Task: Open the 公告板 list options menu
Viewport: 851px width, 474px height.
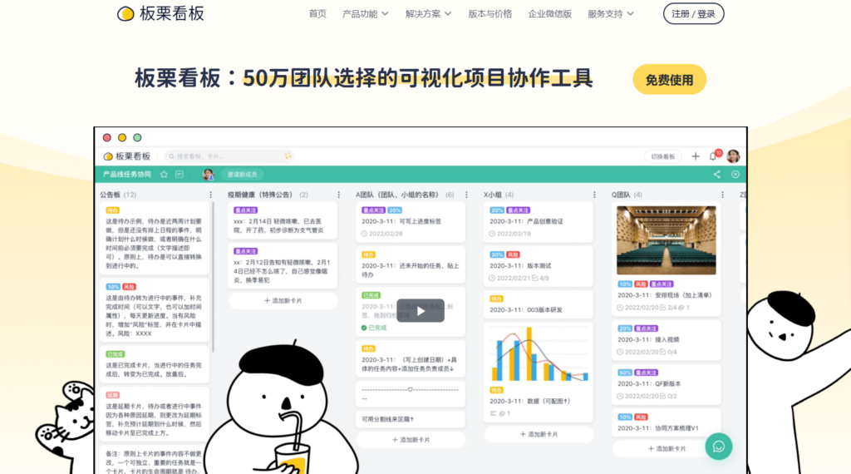Action: tap(210, 195)
